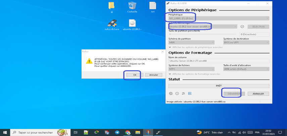Image resolution: width=287 pixels, height=136 pixels.
Task: Close the Rufus warning dialog
Action: pos(162,52)
